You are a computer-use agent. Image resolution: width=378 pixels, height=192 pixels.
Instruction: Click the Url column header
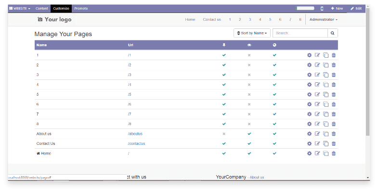[130, 45]
